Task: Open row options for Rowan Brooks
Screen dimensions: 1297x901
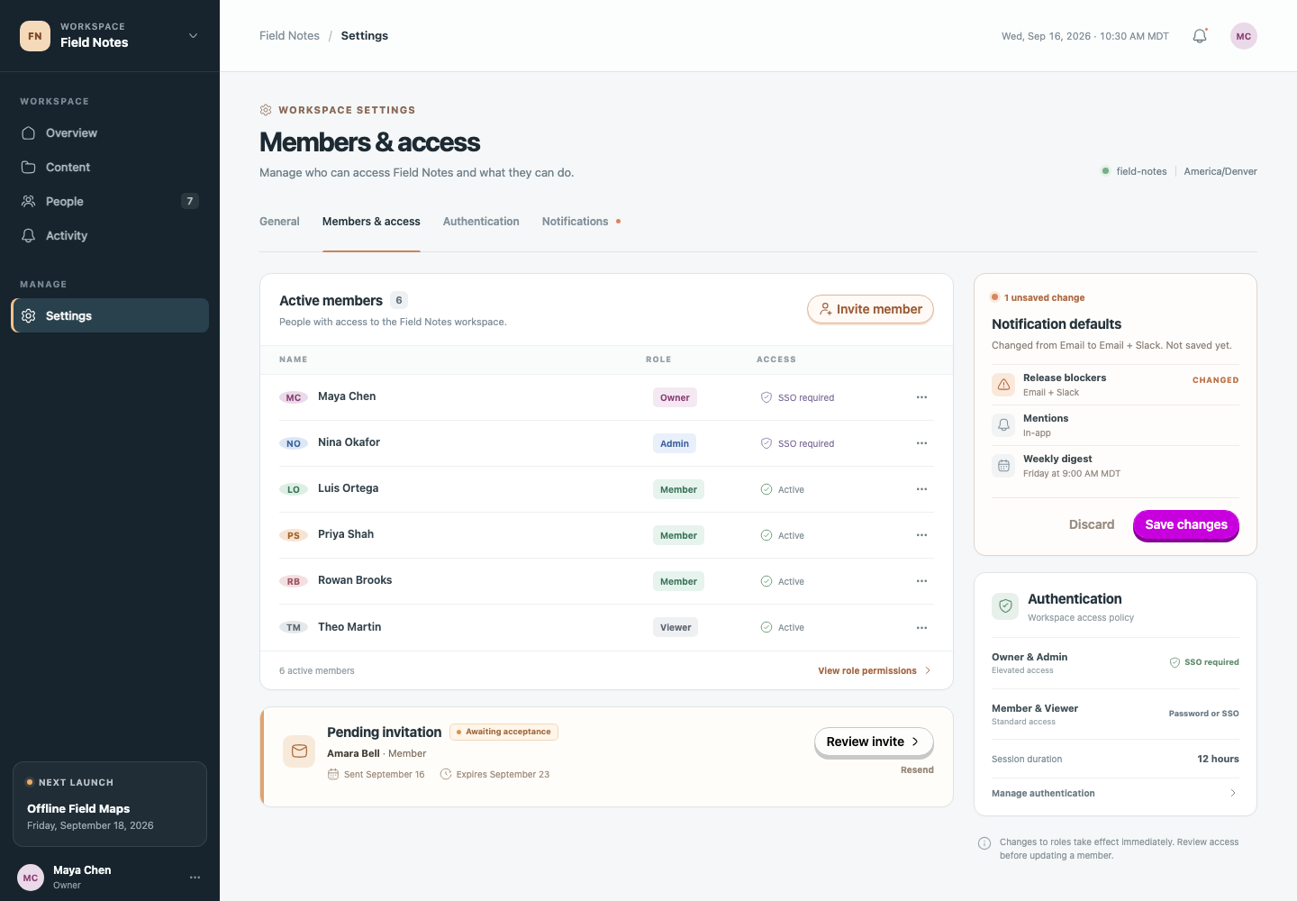Action: pyautogui.click(x=921, y=581)
